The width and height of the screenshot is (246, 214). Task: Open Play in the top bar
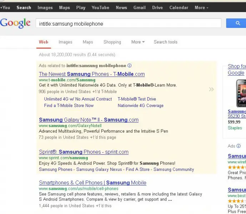[x=81, y=7]
